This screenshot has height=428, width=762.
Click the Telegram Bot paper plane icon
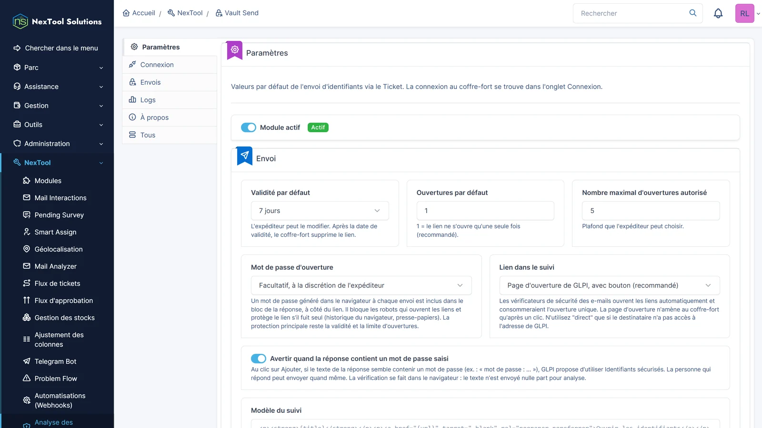(x=27, y=361)
